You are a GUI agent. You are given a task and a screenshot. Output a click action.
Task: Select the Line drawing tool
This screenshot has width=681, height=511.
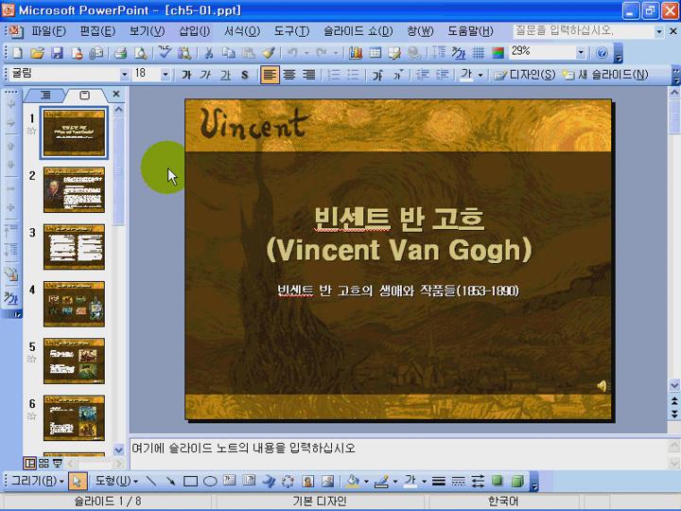tap(151, 481)
